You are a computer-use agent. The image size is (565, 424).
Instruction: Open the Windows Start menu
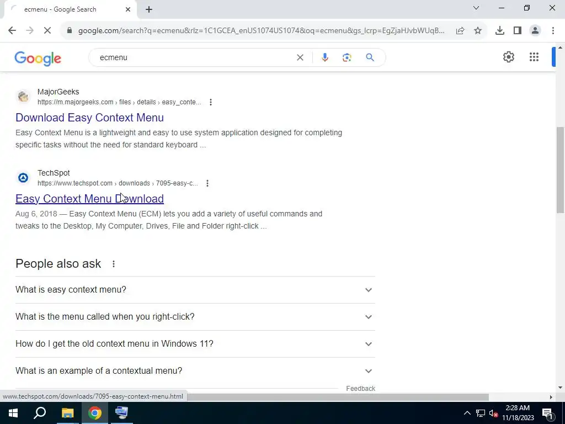[x=13, y=413]
